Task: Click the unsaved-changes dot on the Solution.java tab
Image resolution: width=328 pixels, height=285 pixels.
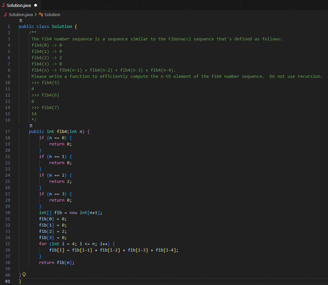Action: (35, 6)
